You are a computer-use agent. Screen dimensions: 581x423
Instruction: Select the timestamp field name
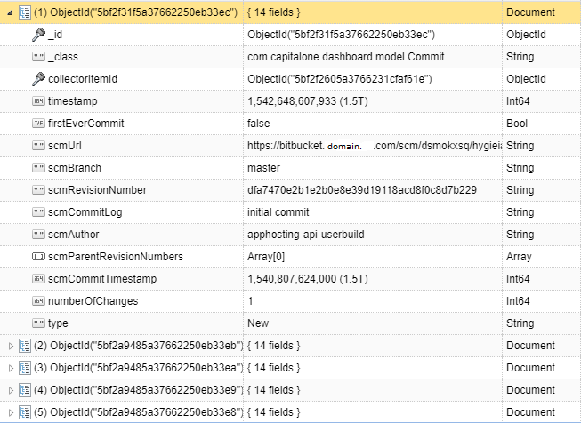point(73,101)
